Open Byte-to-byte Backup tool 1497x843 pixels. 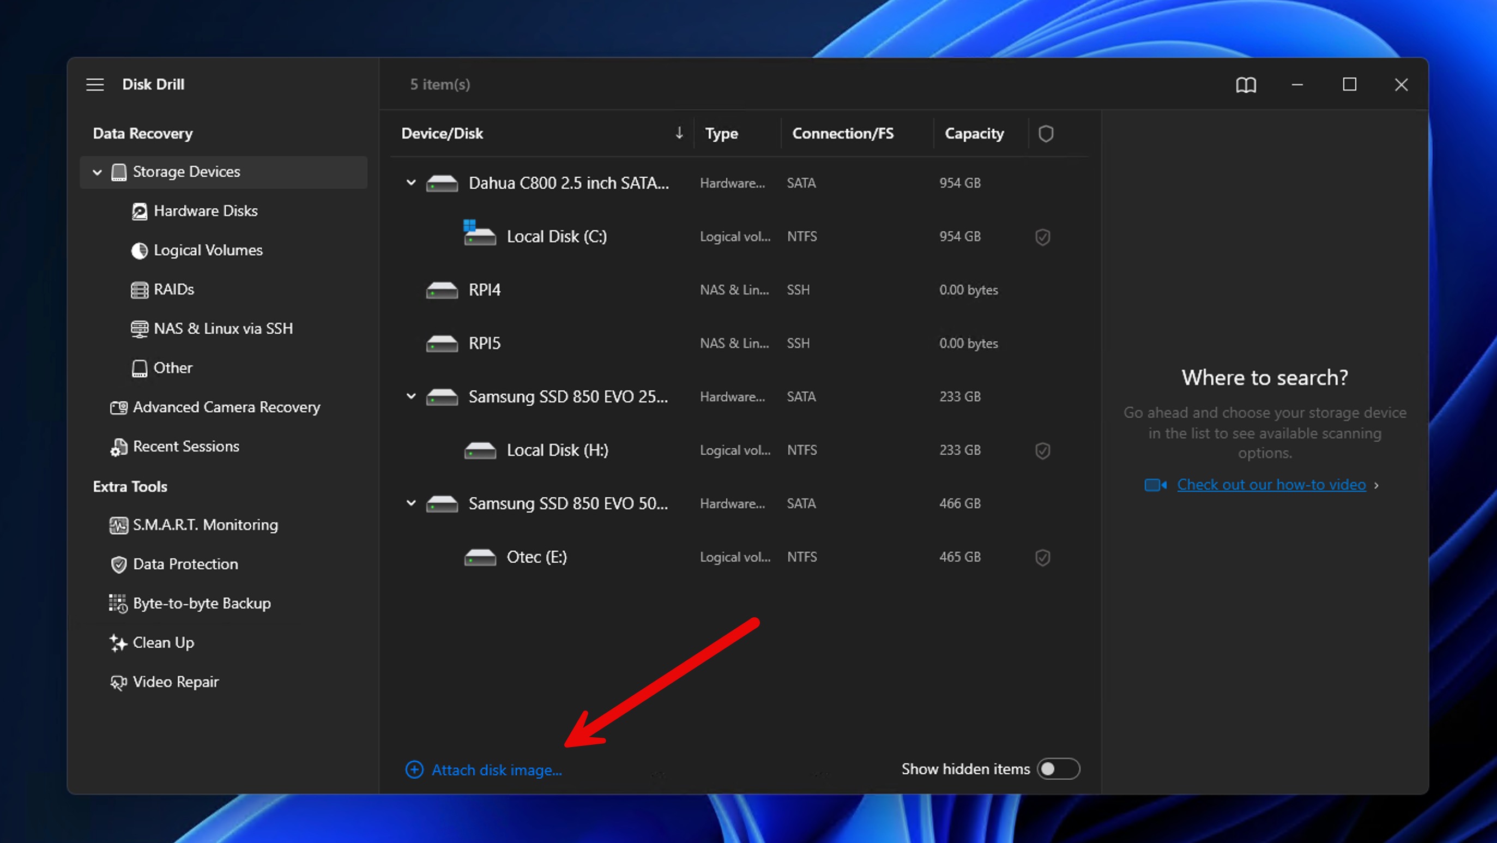click(x=202, y=604)
